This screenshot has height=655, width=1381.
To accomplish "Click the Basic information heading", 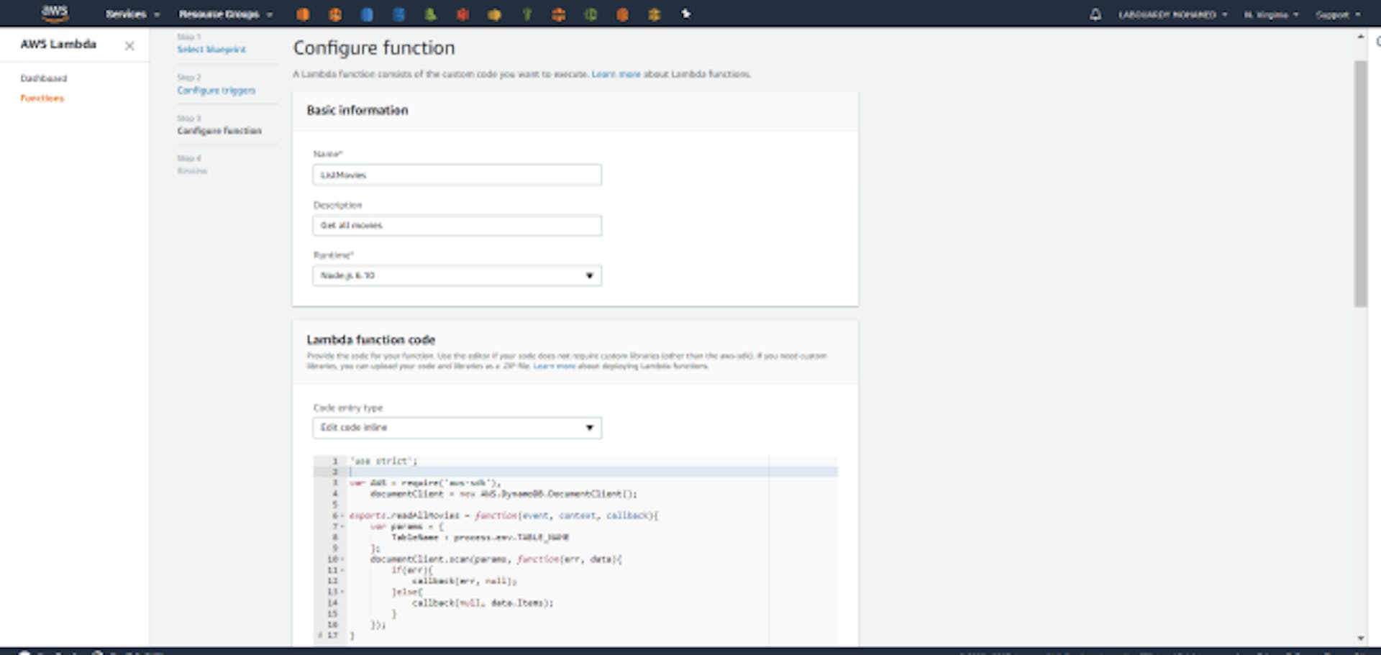I will click(357, 110).
